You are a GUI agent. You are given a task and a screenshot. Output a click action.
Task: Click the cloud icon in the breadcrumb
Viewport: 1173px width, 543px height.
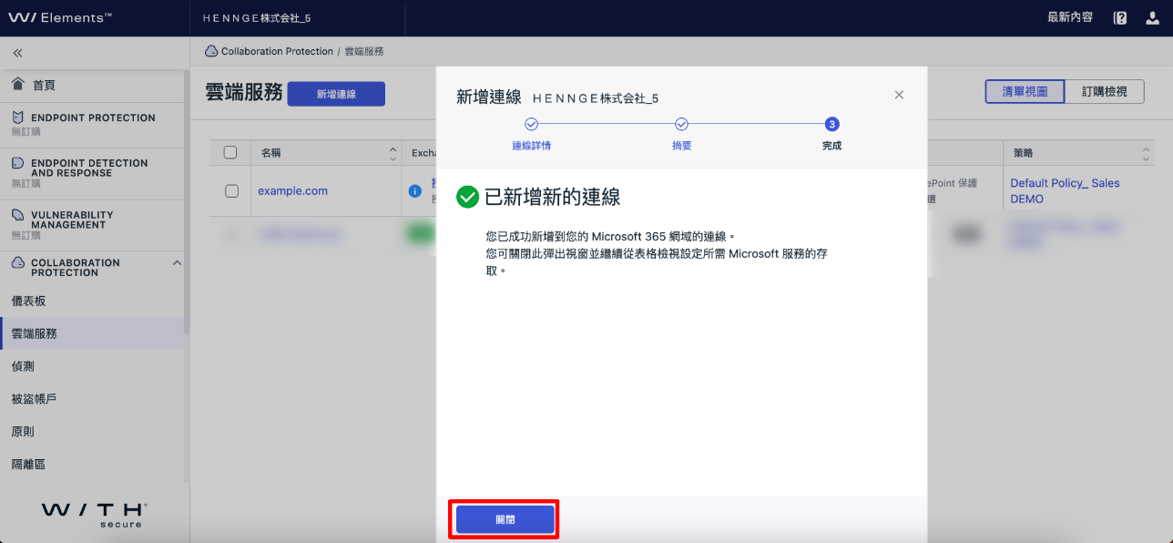tap(212, 52)
